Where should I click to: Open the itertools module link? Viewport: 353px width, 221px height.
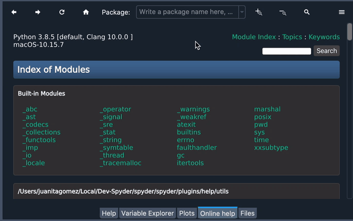[x=190, y=163]
